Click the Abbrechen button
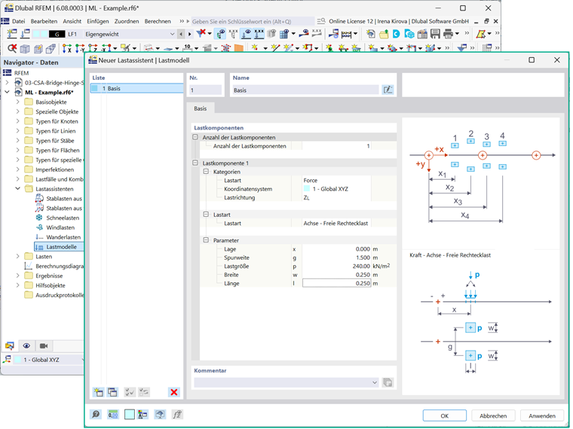Viewport: 573px width, 429px height. coord(493,415)
